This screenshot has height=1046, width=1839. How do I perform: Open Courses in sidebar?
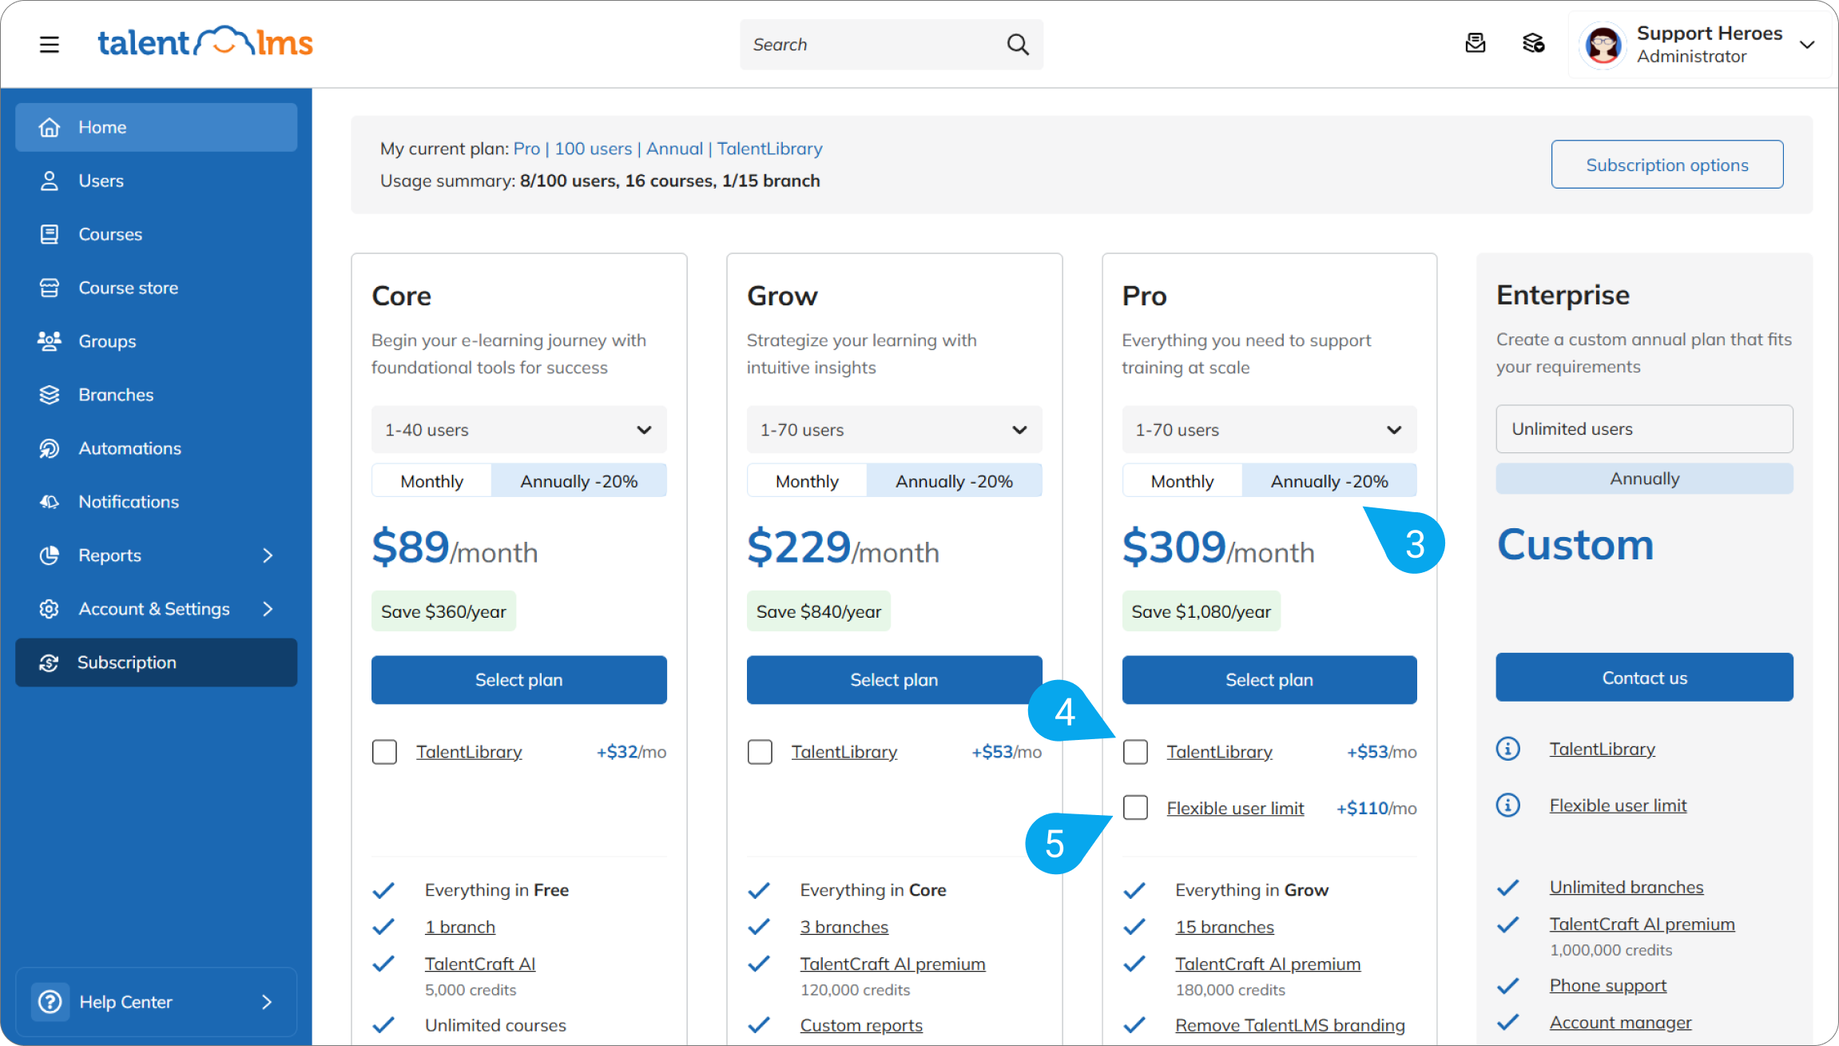[x=157, y=234]
